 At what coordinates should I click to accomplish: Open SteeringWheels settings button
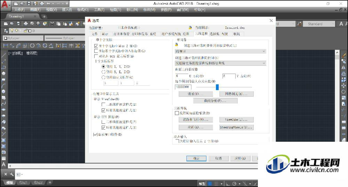(x=236, y=127)
